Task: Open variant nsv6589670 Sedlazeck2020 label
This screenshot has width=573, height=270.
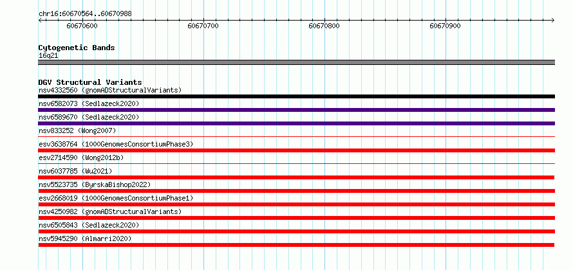Action: tap(89, 117)
